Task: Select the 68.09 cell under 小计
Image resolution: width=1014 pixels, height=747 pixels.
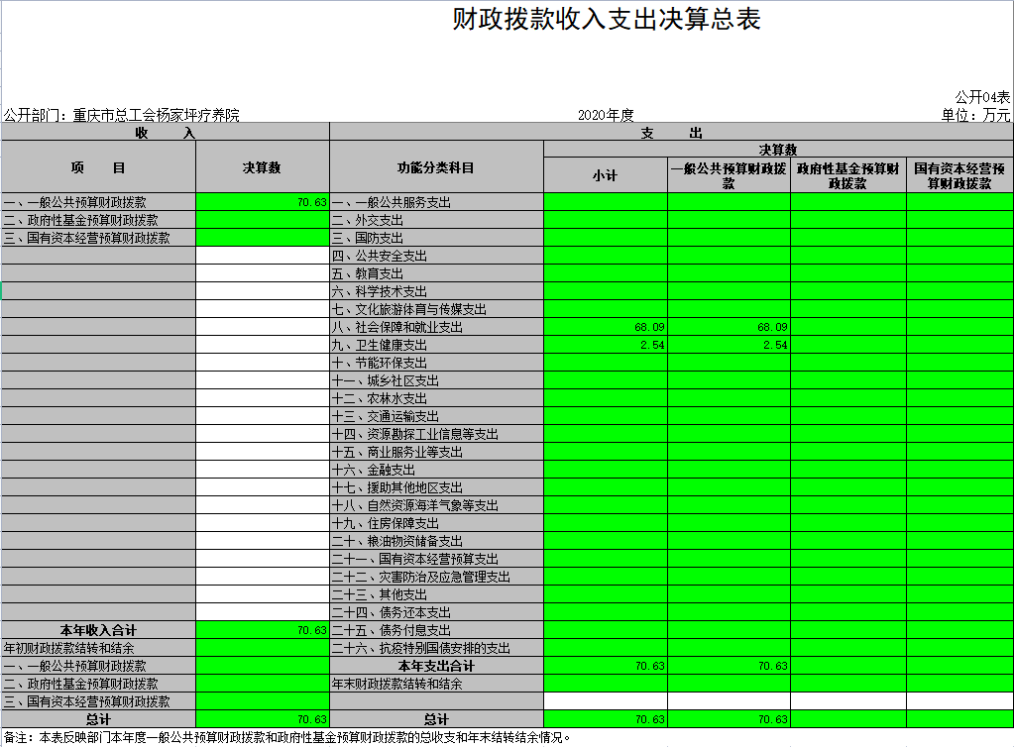Action: [606, 327]
